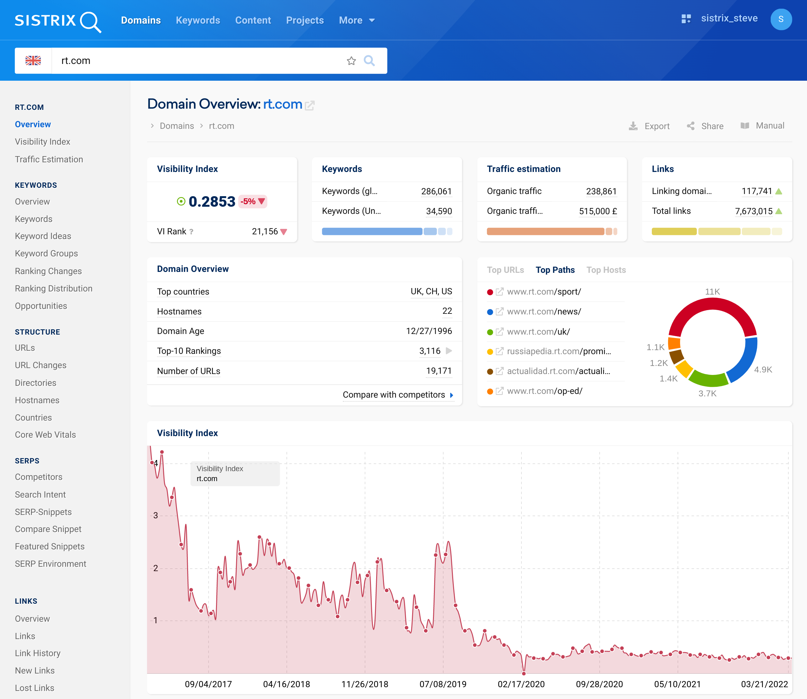Open Keyword Ideas in sidebar
The image size is (807, 699).
43,236
